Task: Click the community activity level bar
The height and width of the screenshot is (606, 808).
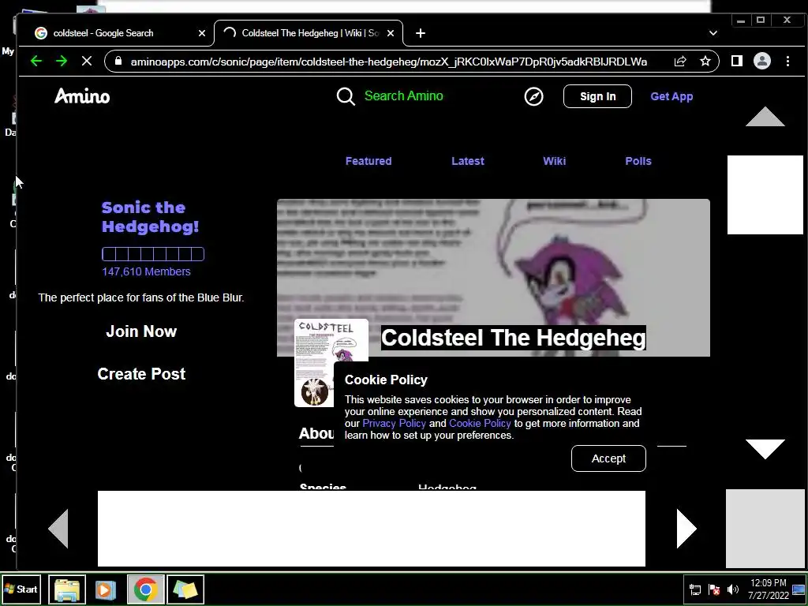Action: click(x=153, y=254)
